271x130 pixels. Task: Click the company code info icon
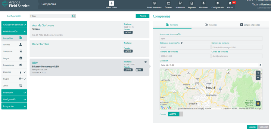(182, 43)
